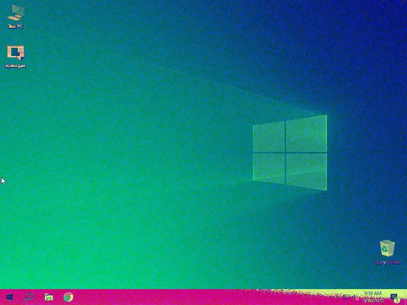Screen dimensions: 407x305
Task: Select the Recycle Bin desktop icon
Action: (388, 252)
